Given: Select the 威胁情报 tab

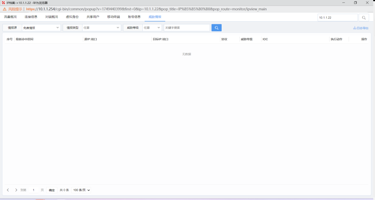Looking at the screenshot, I should tap(155, 17).
